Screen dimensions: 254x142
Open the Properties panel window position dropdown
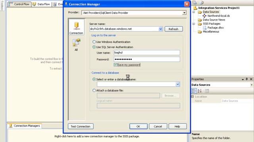[242, 79]
